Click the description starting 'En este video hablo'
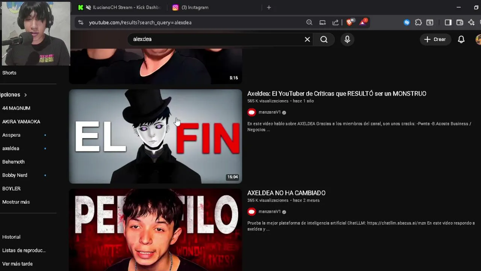This screenshot has width=481, height=271. 359,126
